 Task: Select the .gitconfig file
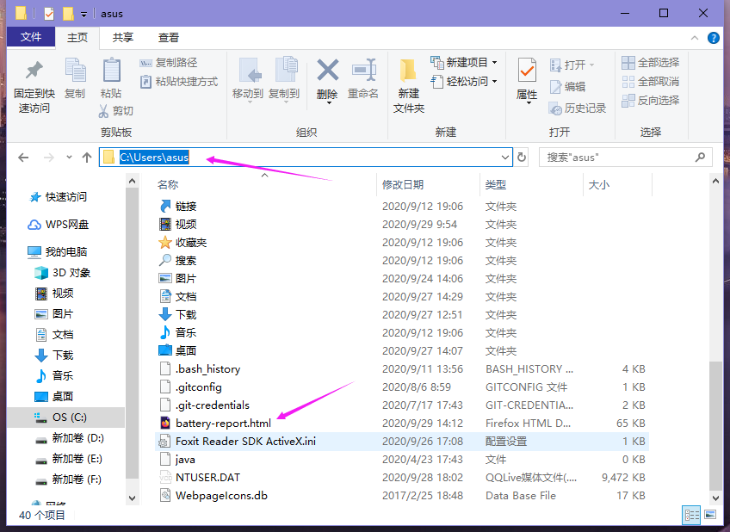(198, 387)
